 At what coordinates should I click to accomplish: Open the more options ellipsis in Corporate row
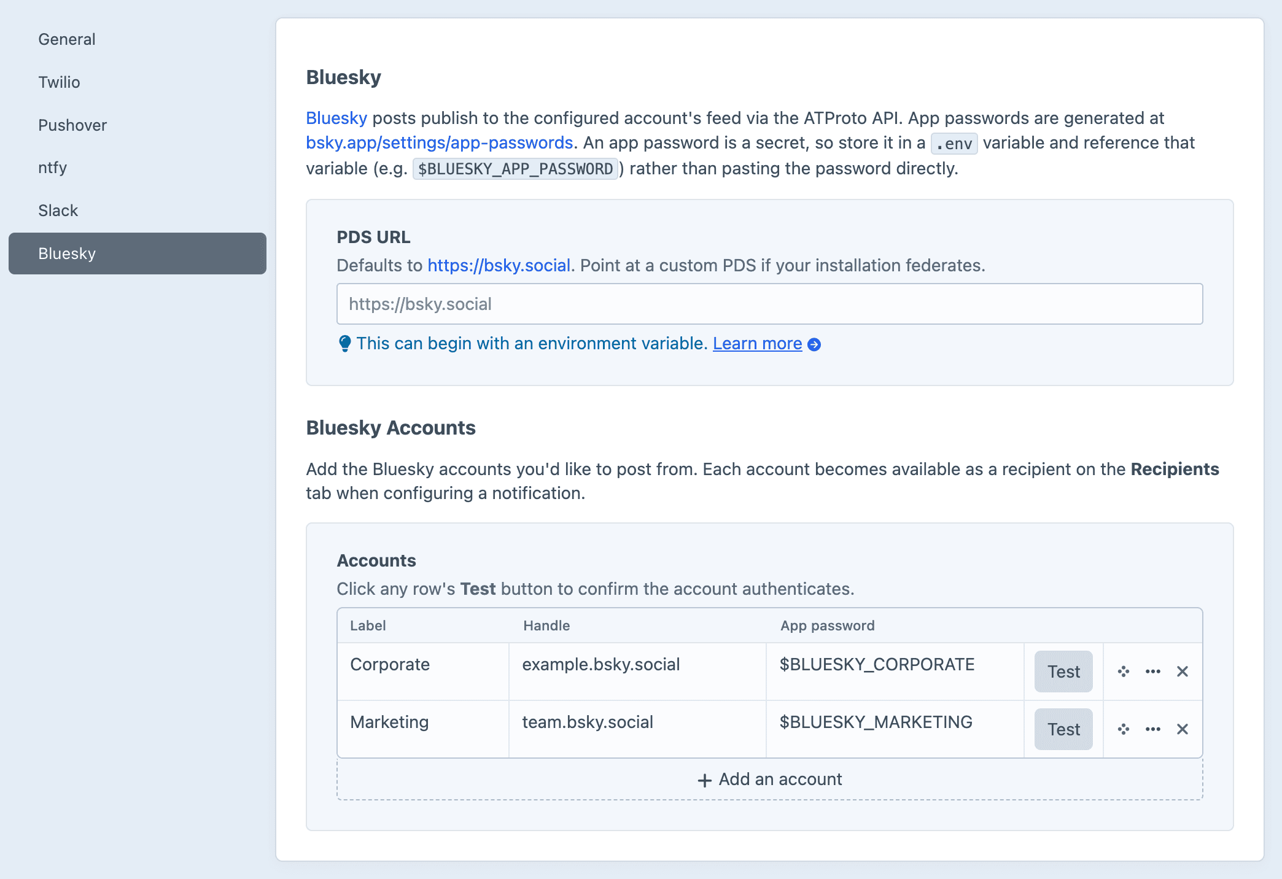point(1153,672)
